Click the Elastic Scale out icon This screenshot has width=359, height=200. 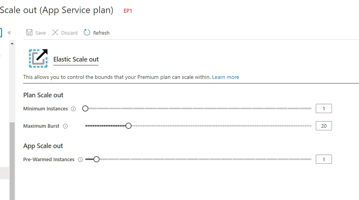point(38,58)
